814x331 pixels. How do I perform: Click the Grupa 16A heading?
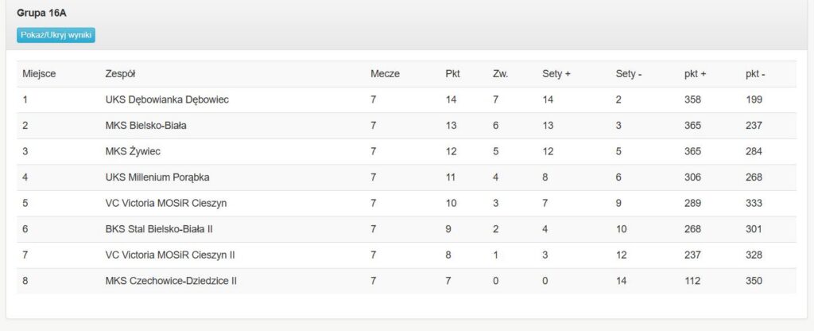(41, 14)
